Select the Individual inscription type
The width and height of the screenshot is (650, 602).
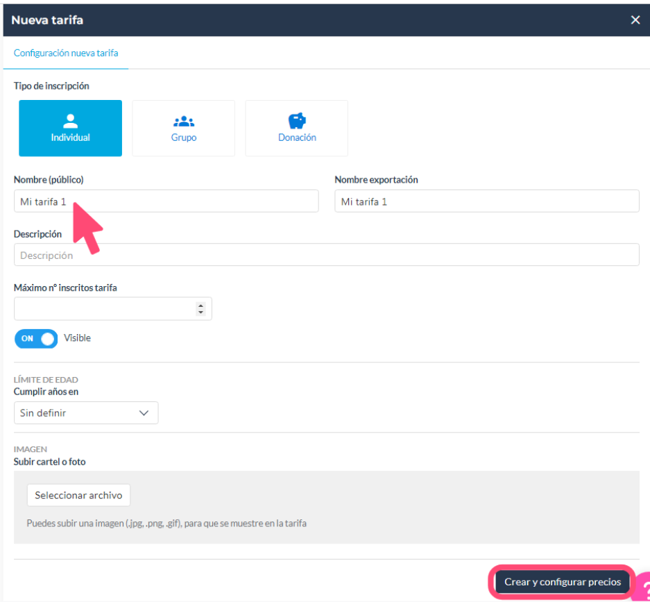point(71,128)
